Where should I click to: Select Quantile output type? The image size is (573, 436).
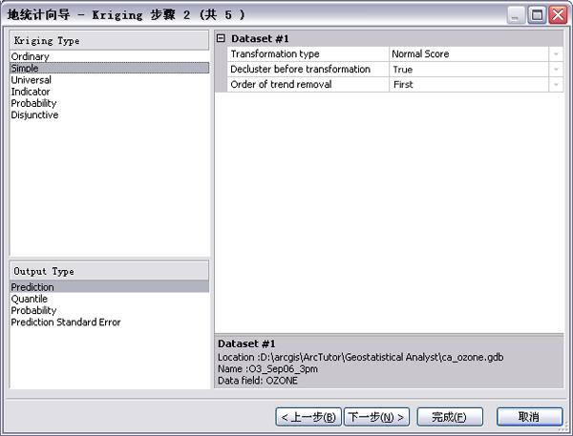click(30, 299)
